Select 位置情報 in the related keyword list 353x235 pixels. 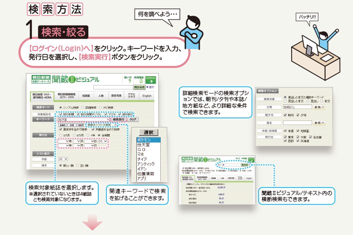coord(148,173)
